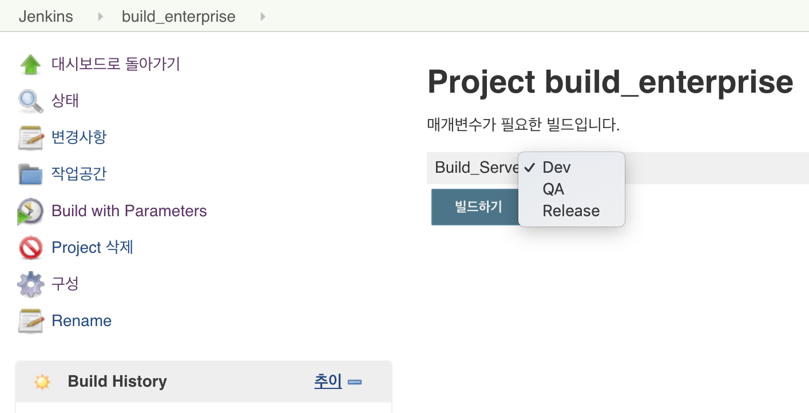
Task: Click the Build History heading
Action: (117, 382)
